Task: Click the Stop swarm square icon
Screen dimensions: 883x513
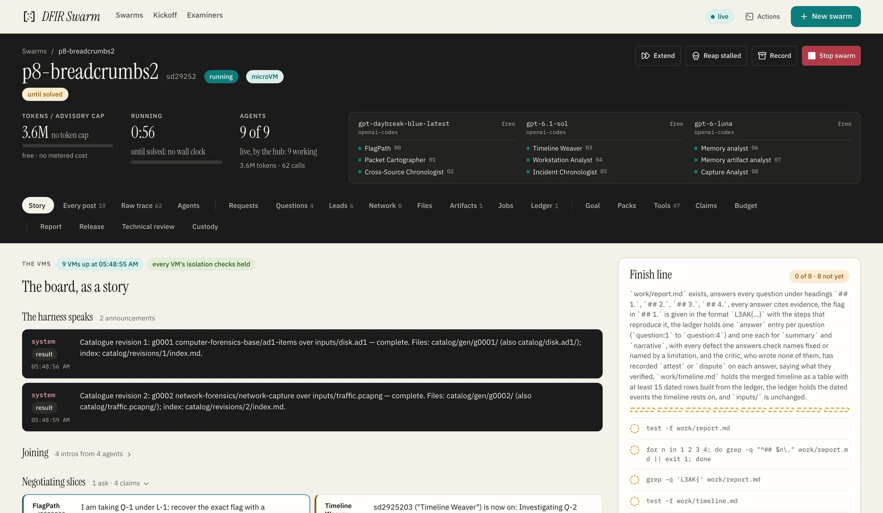Action: tap(812, 56)
